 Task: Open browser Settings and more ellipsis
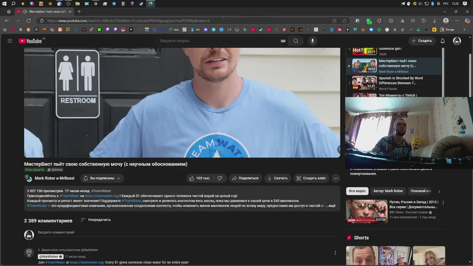pyautogui.click(x=457, y=21)
